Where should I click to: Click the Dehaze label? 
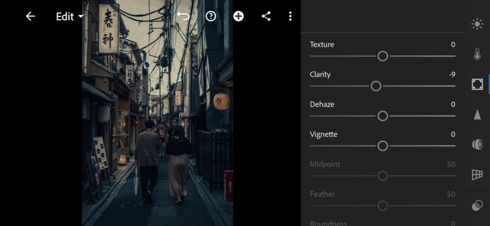tap(322, 104)
